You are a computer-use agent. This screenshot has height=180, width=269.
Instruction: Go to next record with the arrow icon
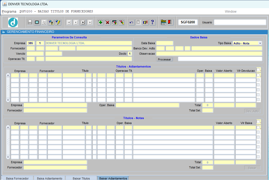(x=83, y=22)
